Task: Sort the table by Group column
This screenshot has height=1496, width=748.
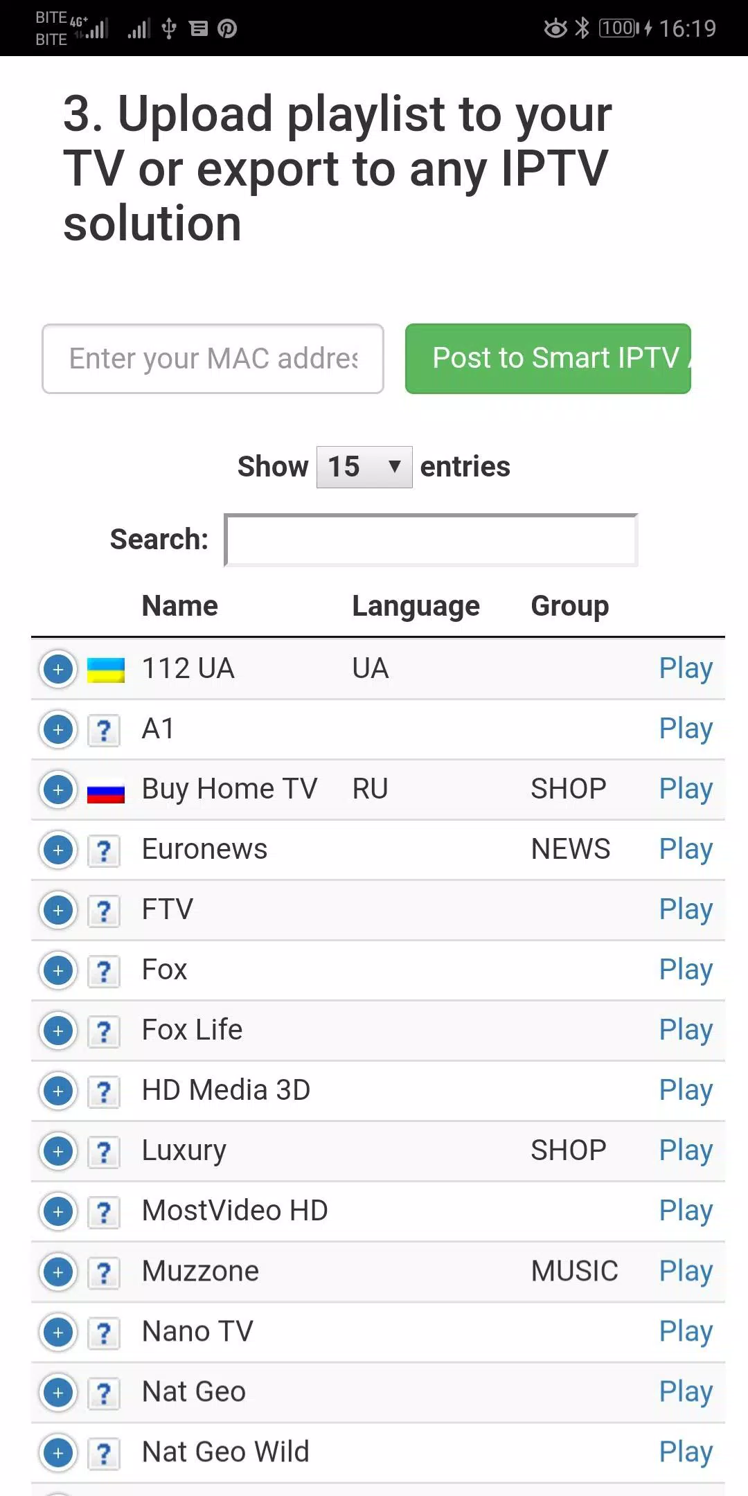Action: [x=569, y=606]
